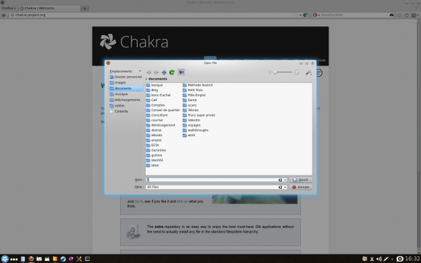This screenshot has width=421, height=263.
Task: Select the Blog folder
Action: [152, 90]
